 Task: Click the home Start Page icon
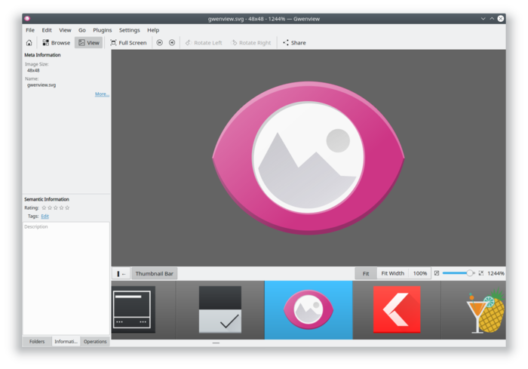click(29, 43)
